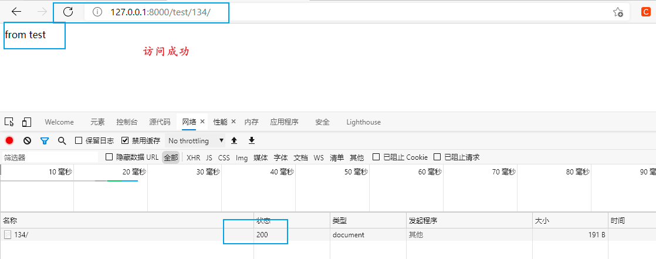Image resolution: width=656 pixels, height=259 pixels.
Task: Sort by the 大小 column header
Action: (570, 220)
